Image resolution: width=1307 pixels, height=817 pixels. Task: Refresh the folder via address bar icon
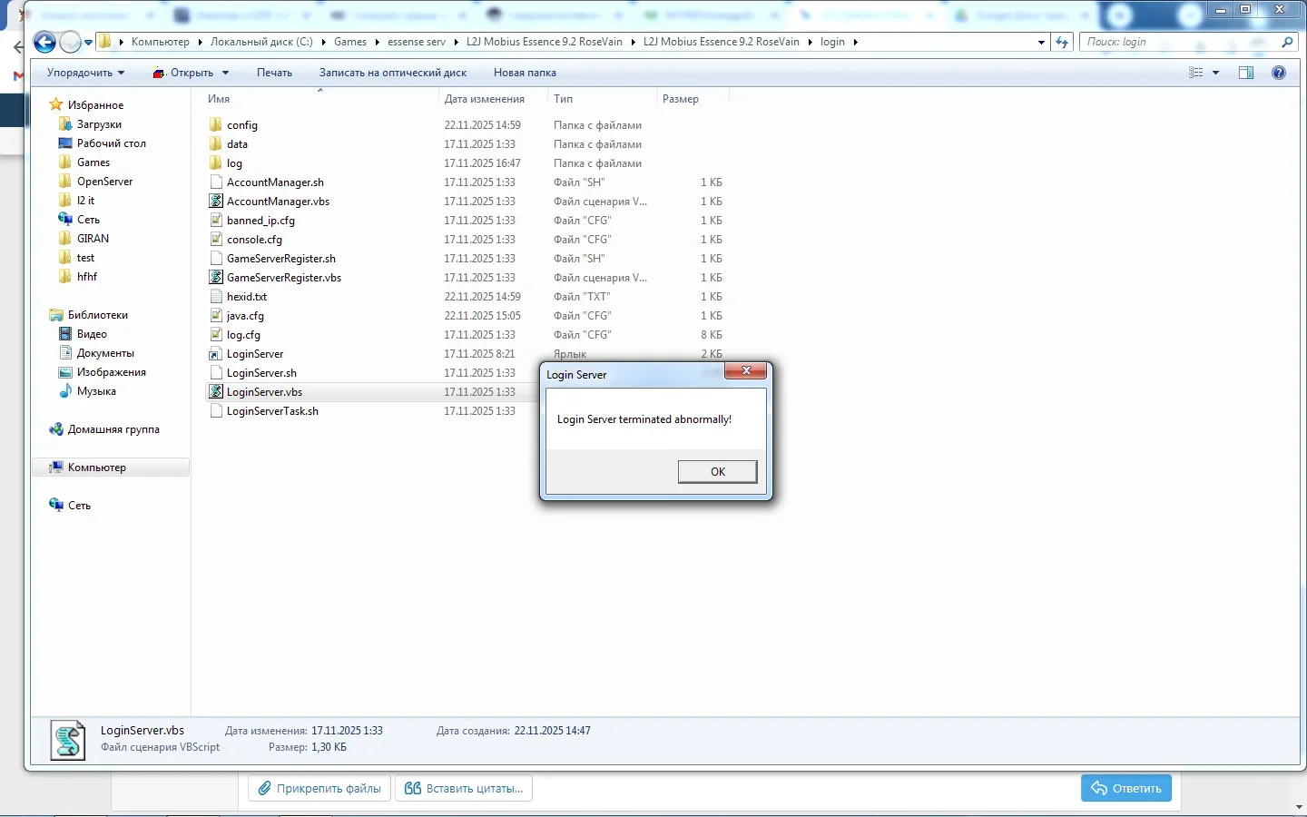[1062, 42]
